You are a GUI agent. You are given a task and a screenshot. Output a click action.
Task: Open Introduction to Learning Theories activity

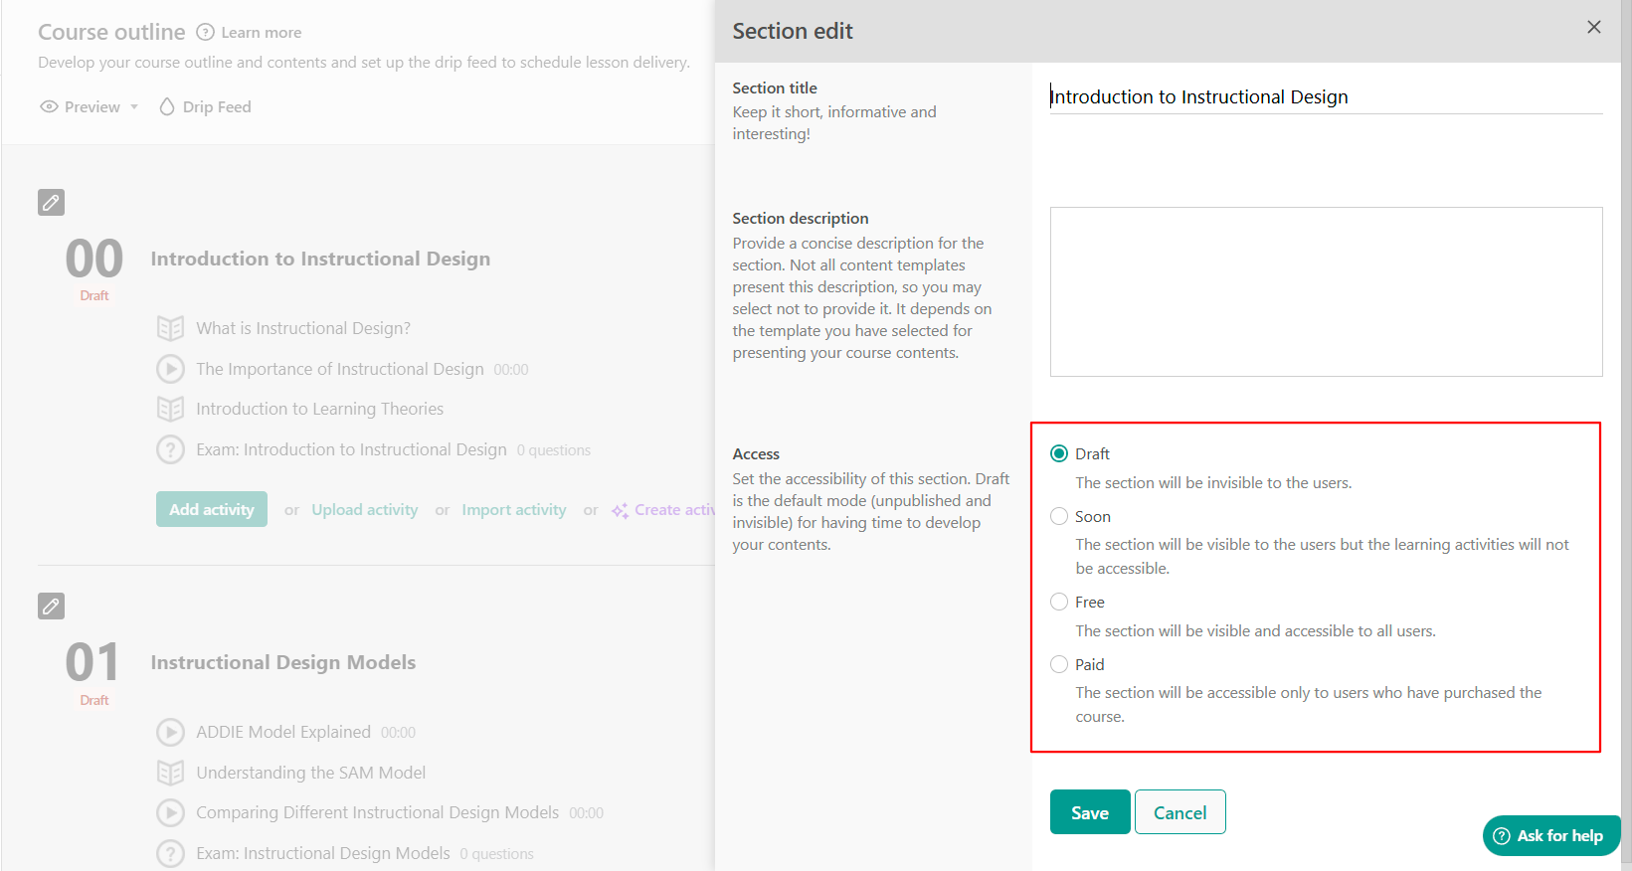320,409
